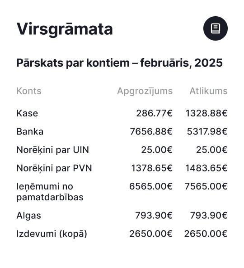Select Ieņēmumi no pamatdarbības row

pyautogui.click(x=122, y=192)
